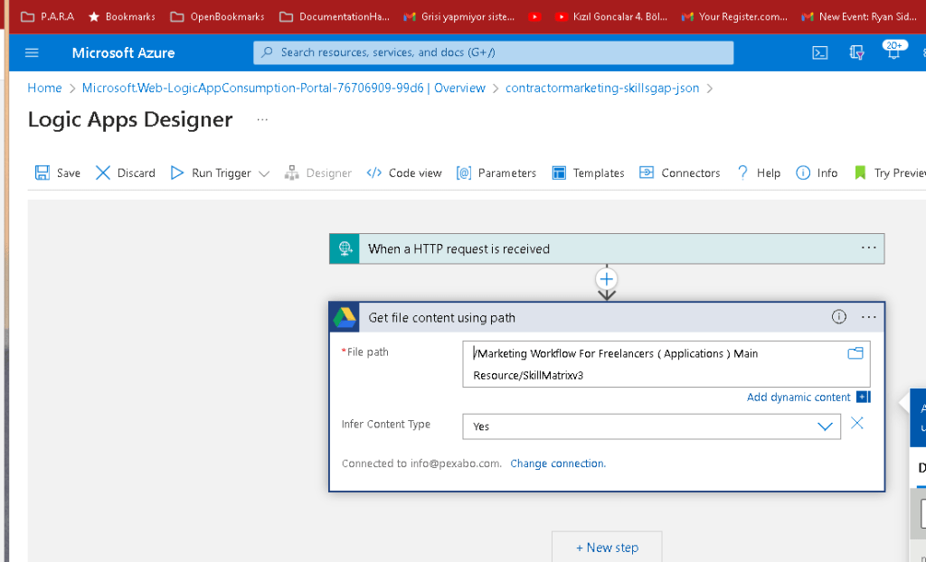
Task: Open the HTTP request trigger ellipsis menu
Action: (868, 248)
